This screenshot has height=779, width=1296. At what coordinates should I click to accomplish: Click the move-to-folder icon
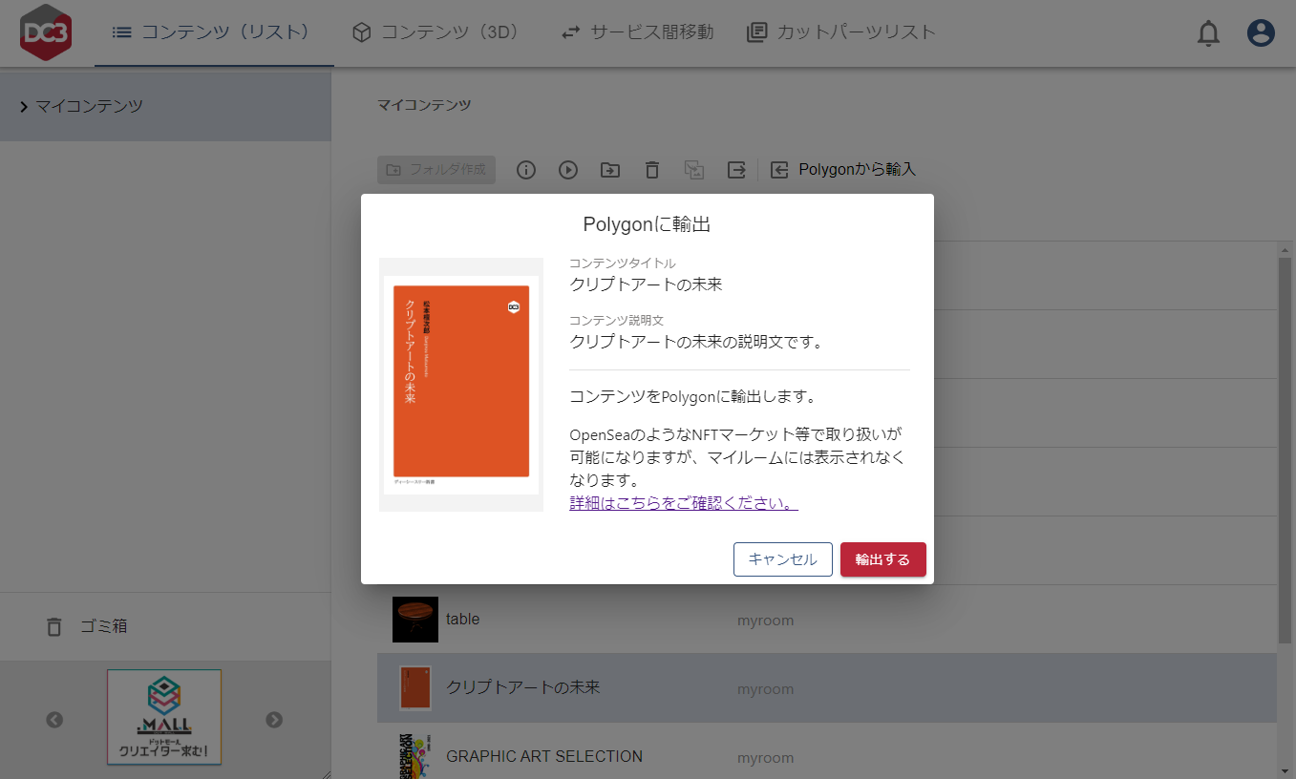pos(610,170)
